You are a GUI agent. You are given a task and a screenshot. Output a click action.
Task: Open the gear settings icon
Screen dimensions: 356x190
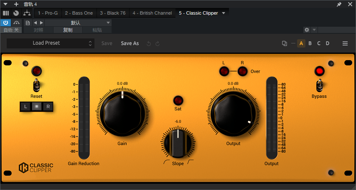point(307,30)
